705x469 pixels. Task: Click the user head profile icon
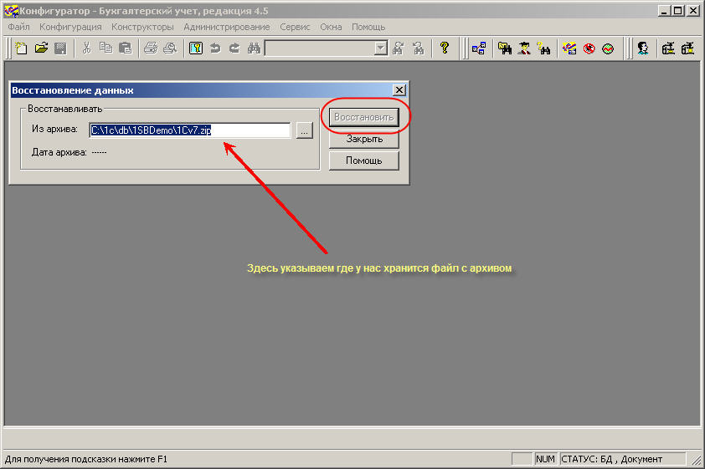tap(642, 48)
